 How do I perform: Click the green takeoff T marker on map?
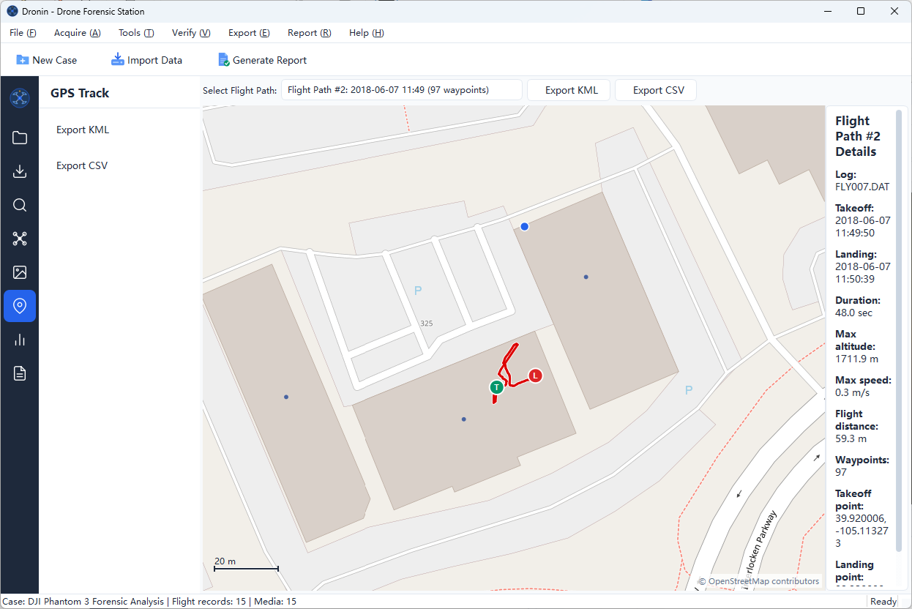(497, 387)
